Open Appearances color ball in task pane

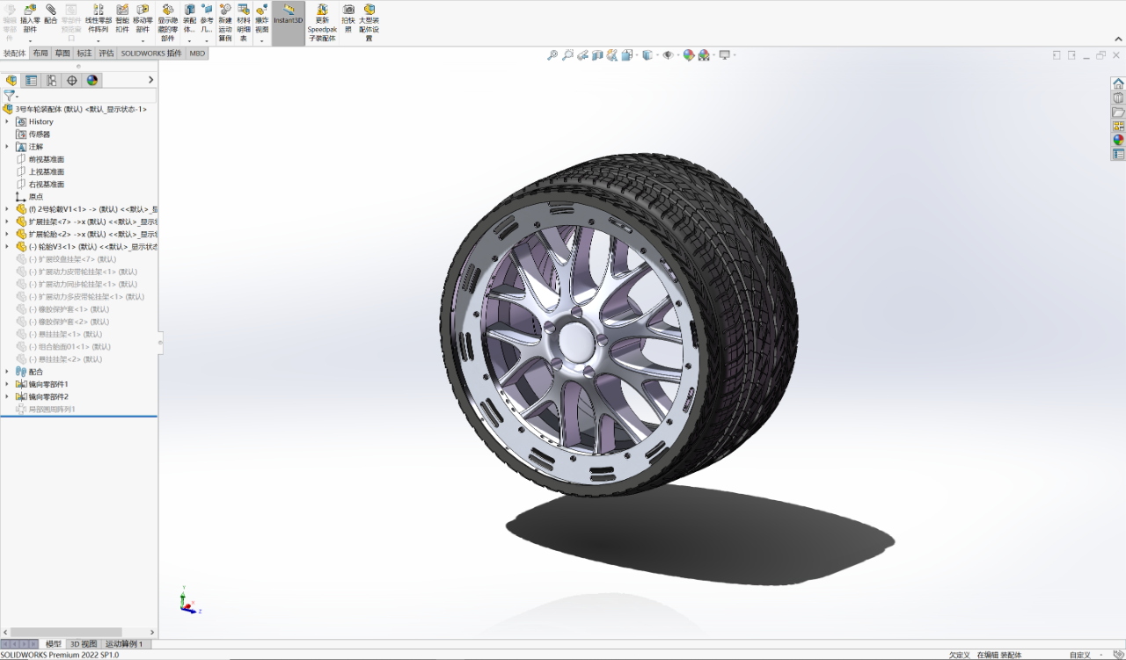coord(1118,140)
